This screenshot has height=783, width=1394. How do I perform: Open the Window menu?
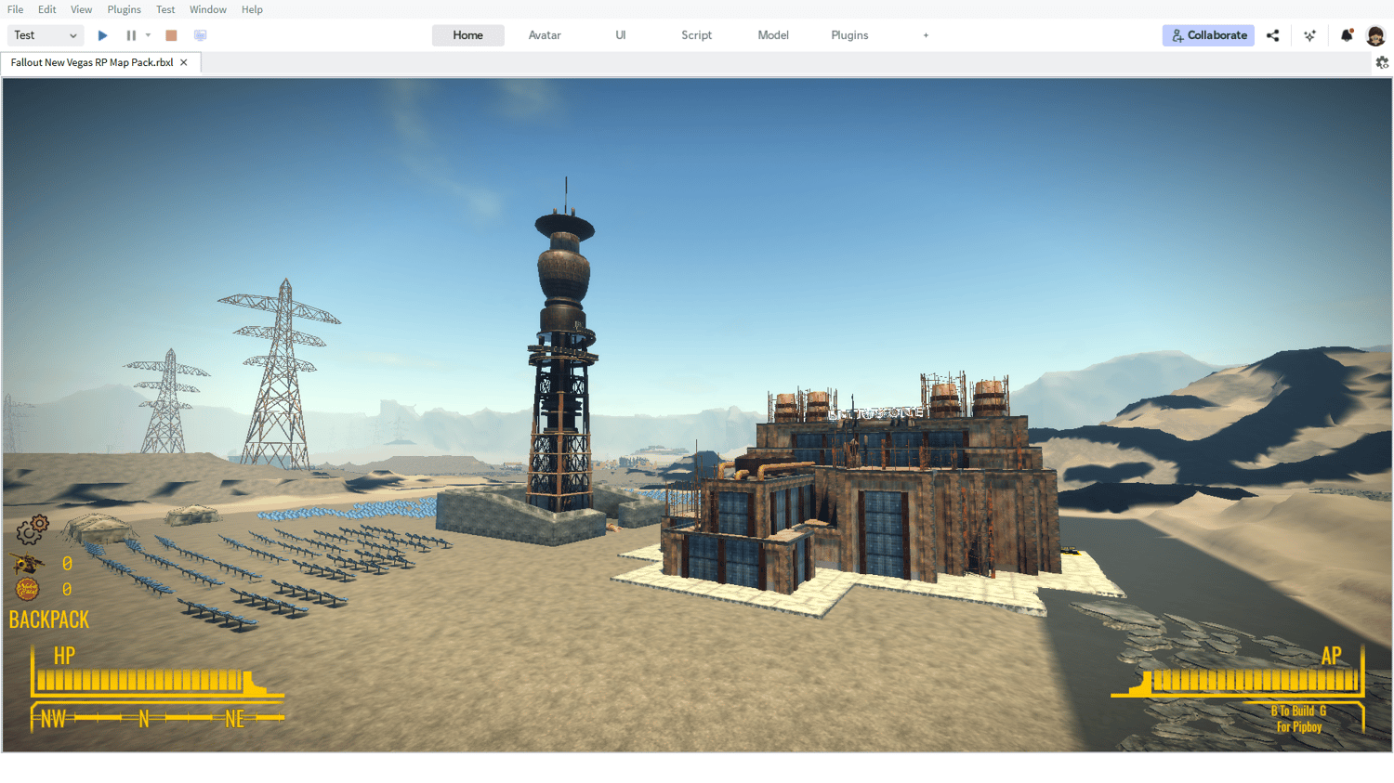tap(208, 9)
